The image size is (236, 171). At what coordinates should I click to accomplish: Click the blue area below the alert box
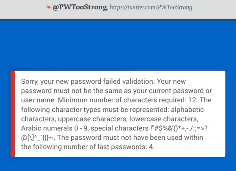coord(118,164)
